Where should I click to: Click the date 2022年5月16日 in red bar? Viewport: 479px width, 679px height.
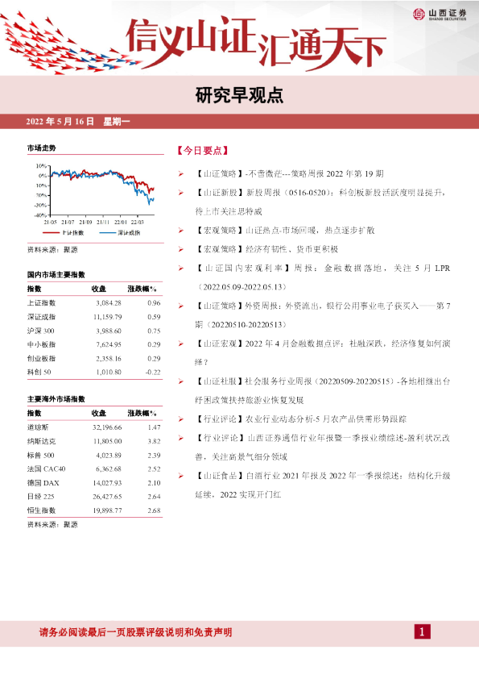click(60, 122)
